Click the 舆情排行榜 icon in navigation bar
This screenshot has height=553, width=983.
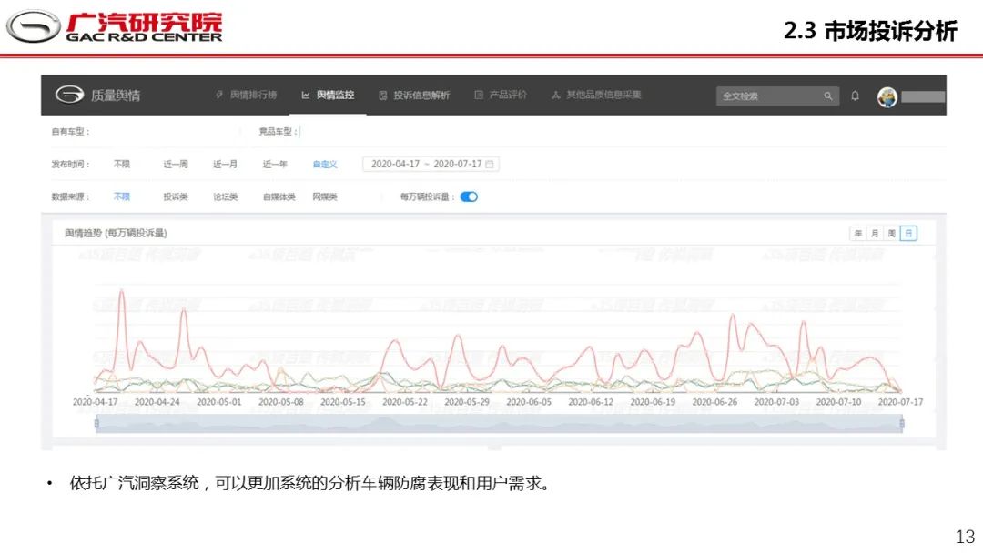[x=219, y=95]
